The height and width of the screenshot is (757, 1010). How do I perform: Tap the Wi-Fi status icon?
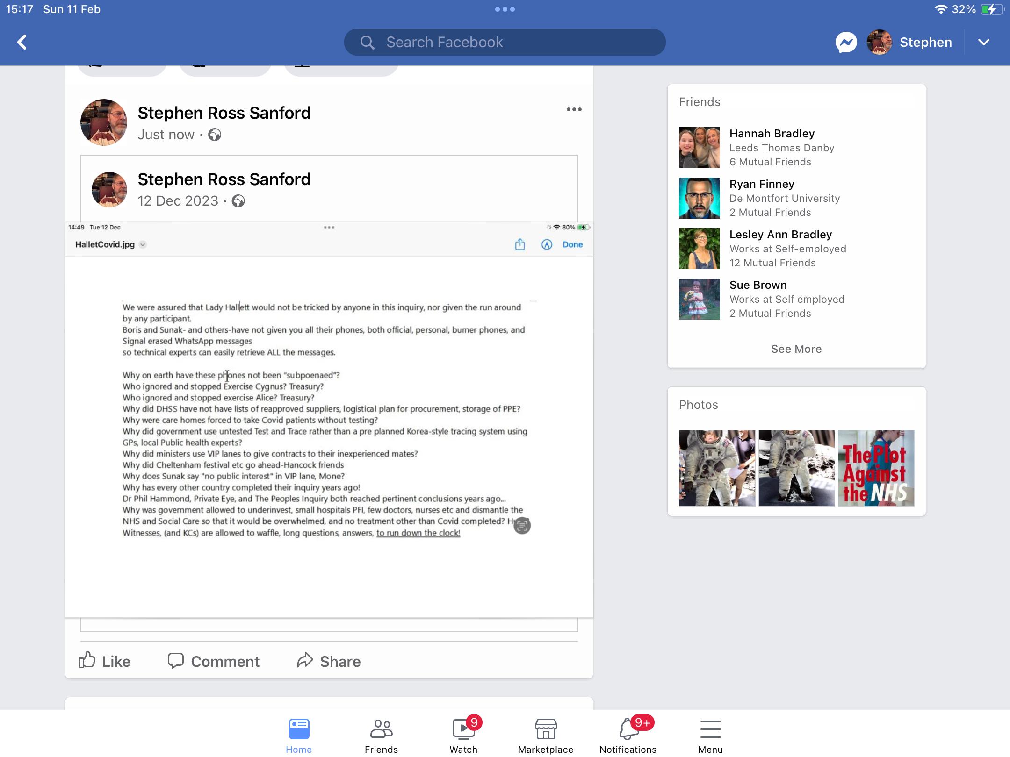pos(941,9)
